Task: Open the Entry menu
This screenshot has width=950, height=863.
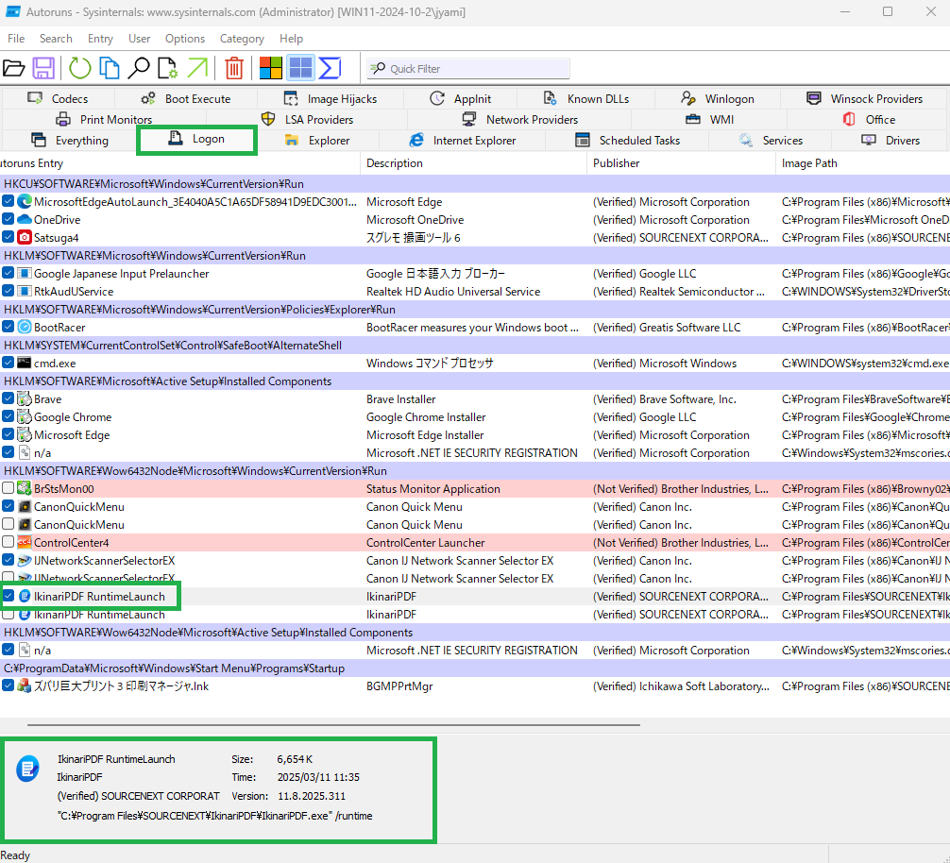Action: tap(100, 38)
